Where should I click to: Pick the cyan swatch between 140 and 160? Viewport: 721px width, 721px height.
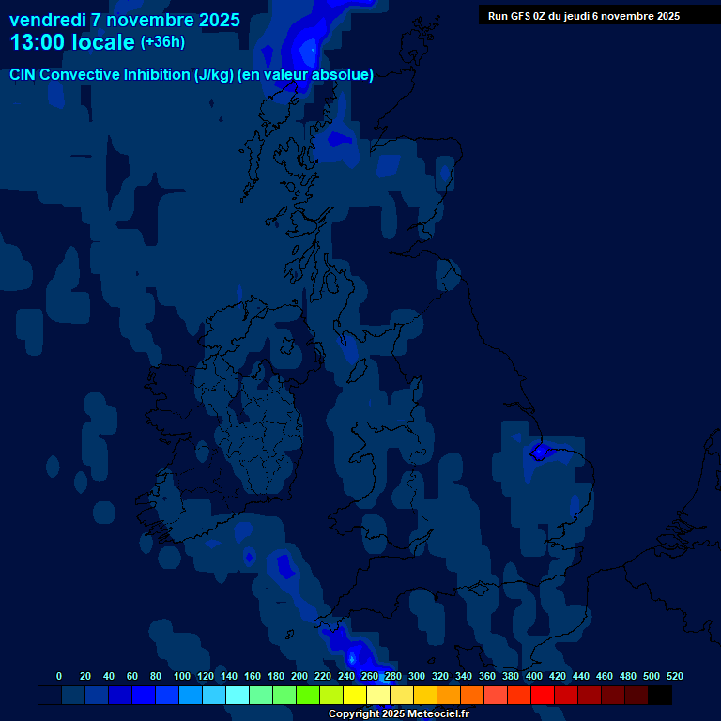coord(238,696)
